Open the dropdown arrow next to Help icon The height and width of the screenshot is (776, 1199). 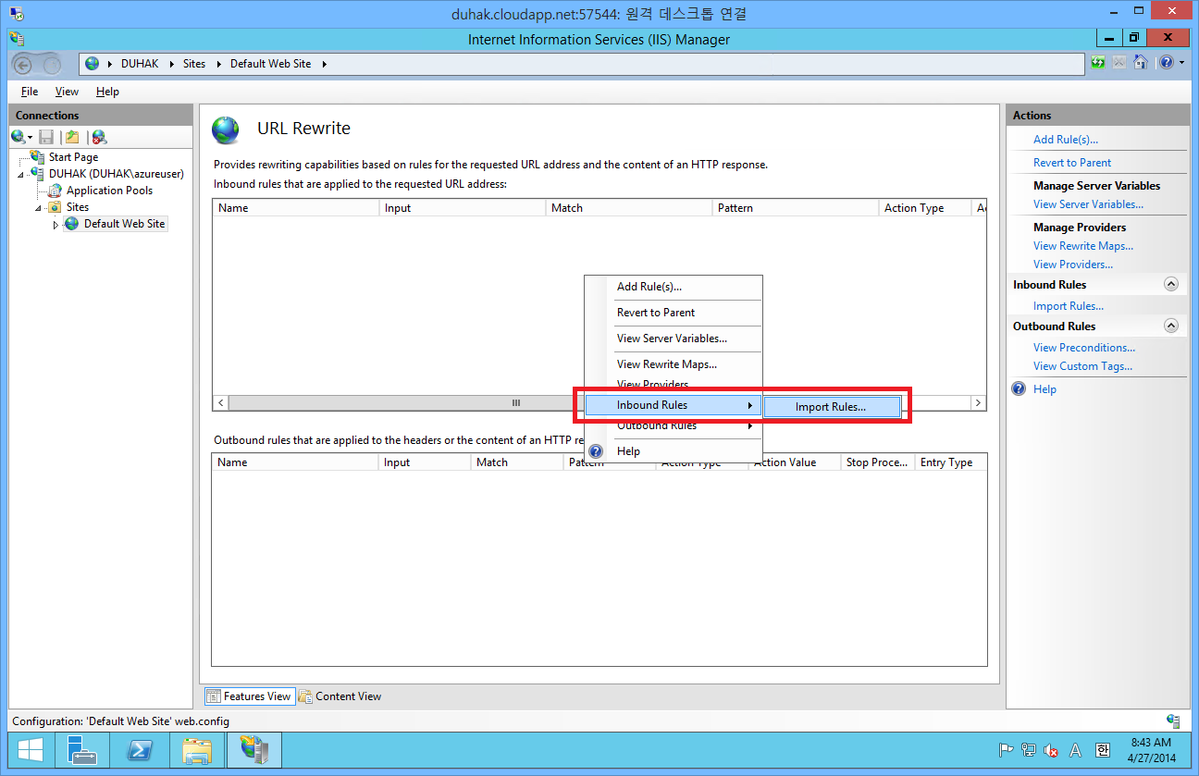point(1180,63)
